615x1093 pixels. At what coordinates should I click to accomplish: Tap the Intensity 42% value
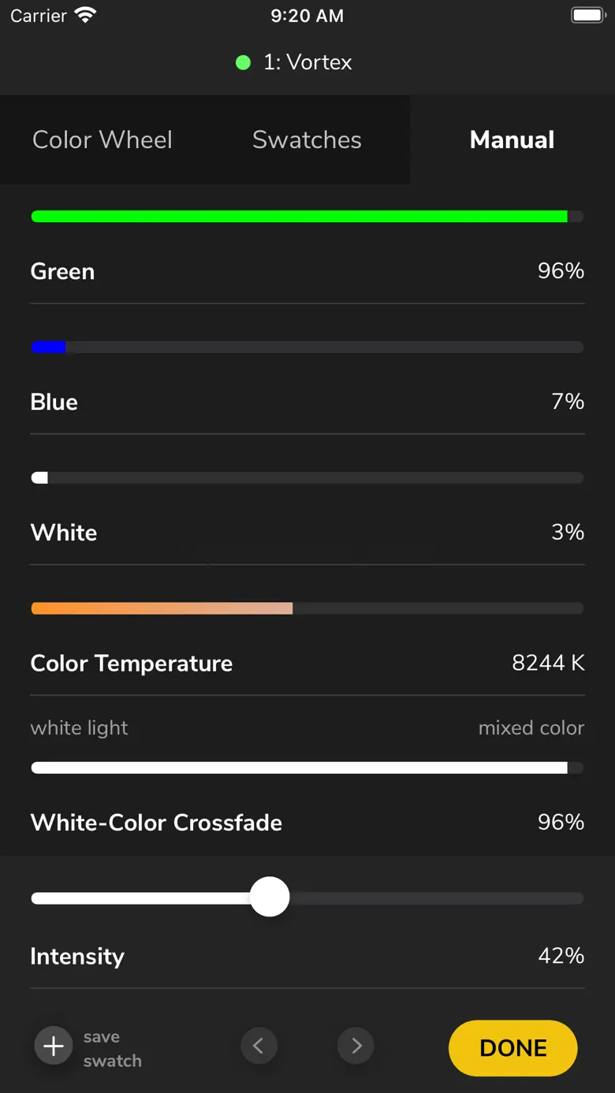[561, 956]
